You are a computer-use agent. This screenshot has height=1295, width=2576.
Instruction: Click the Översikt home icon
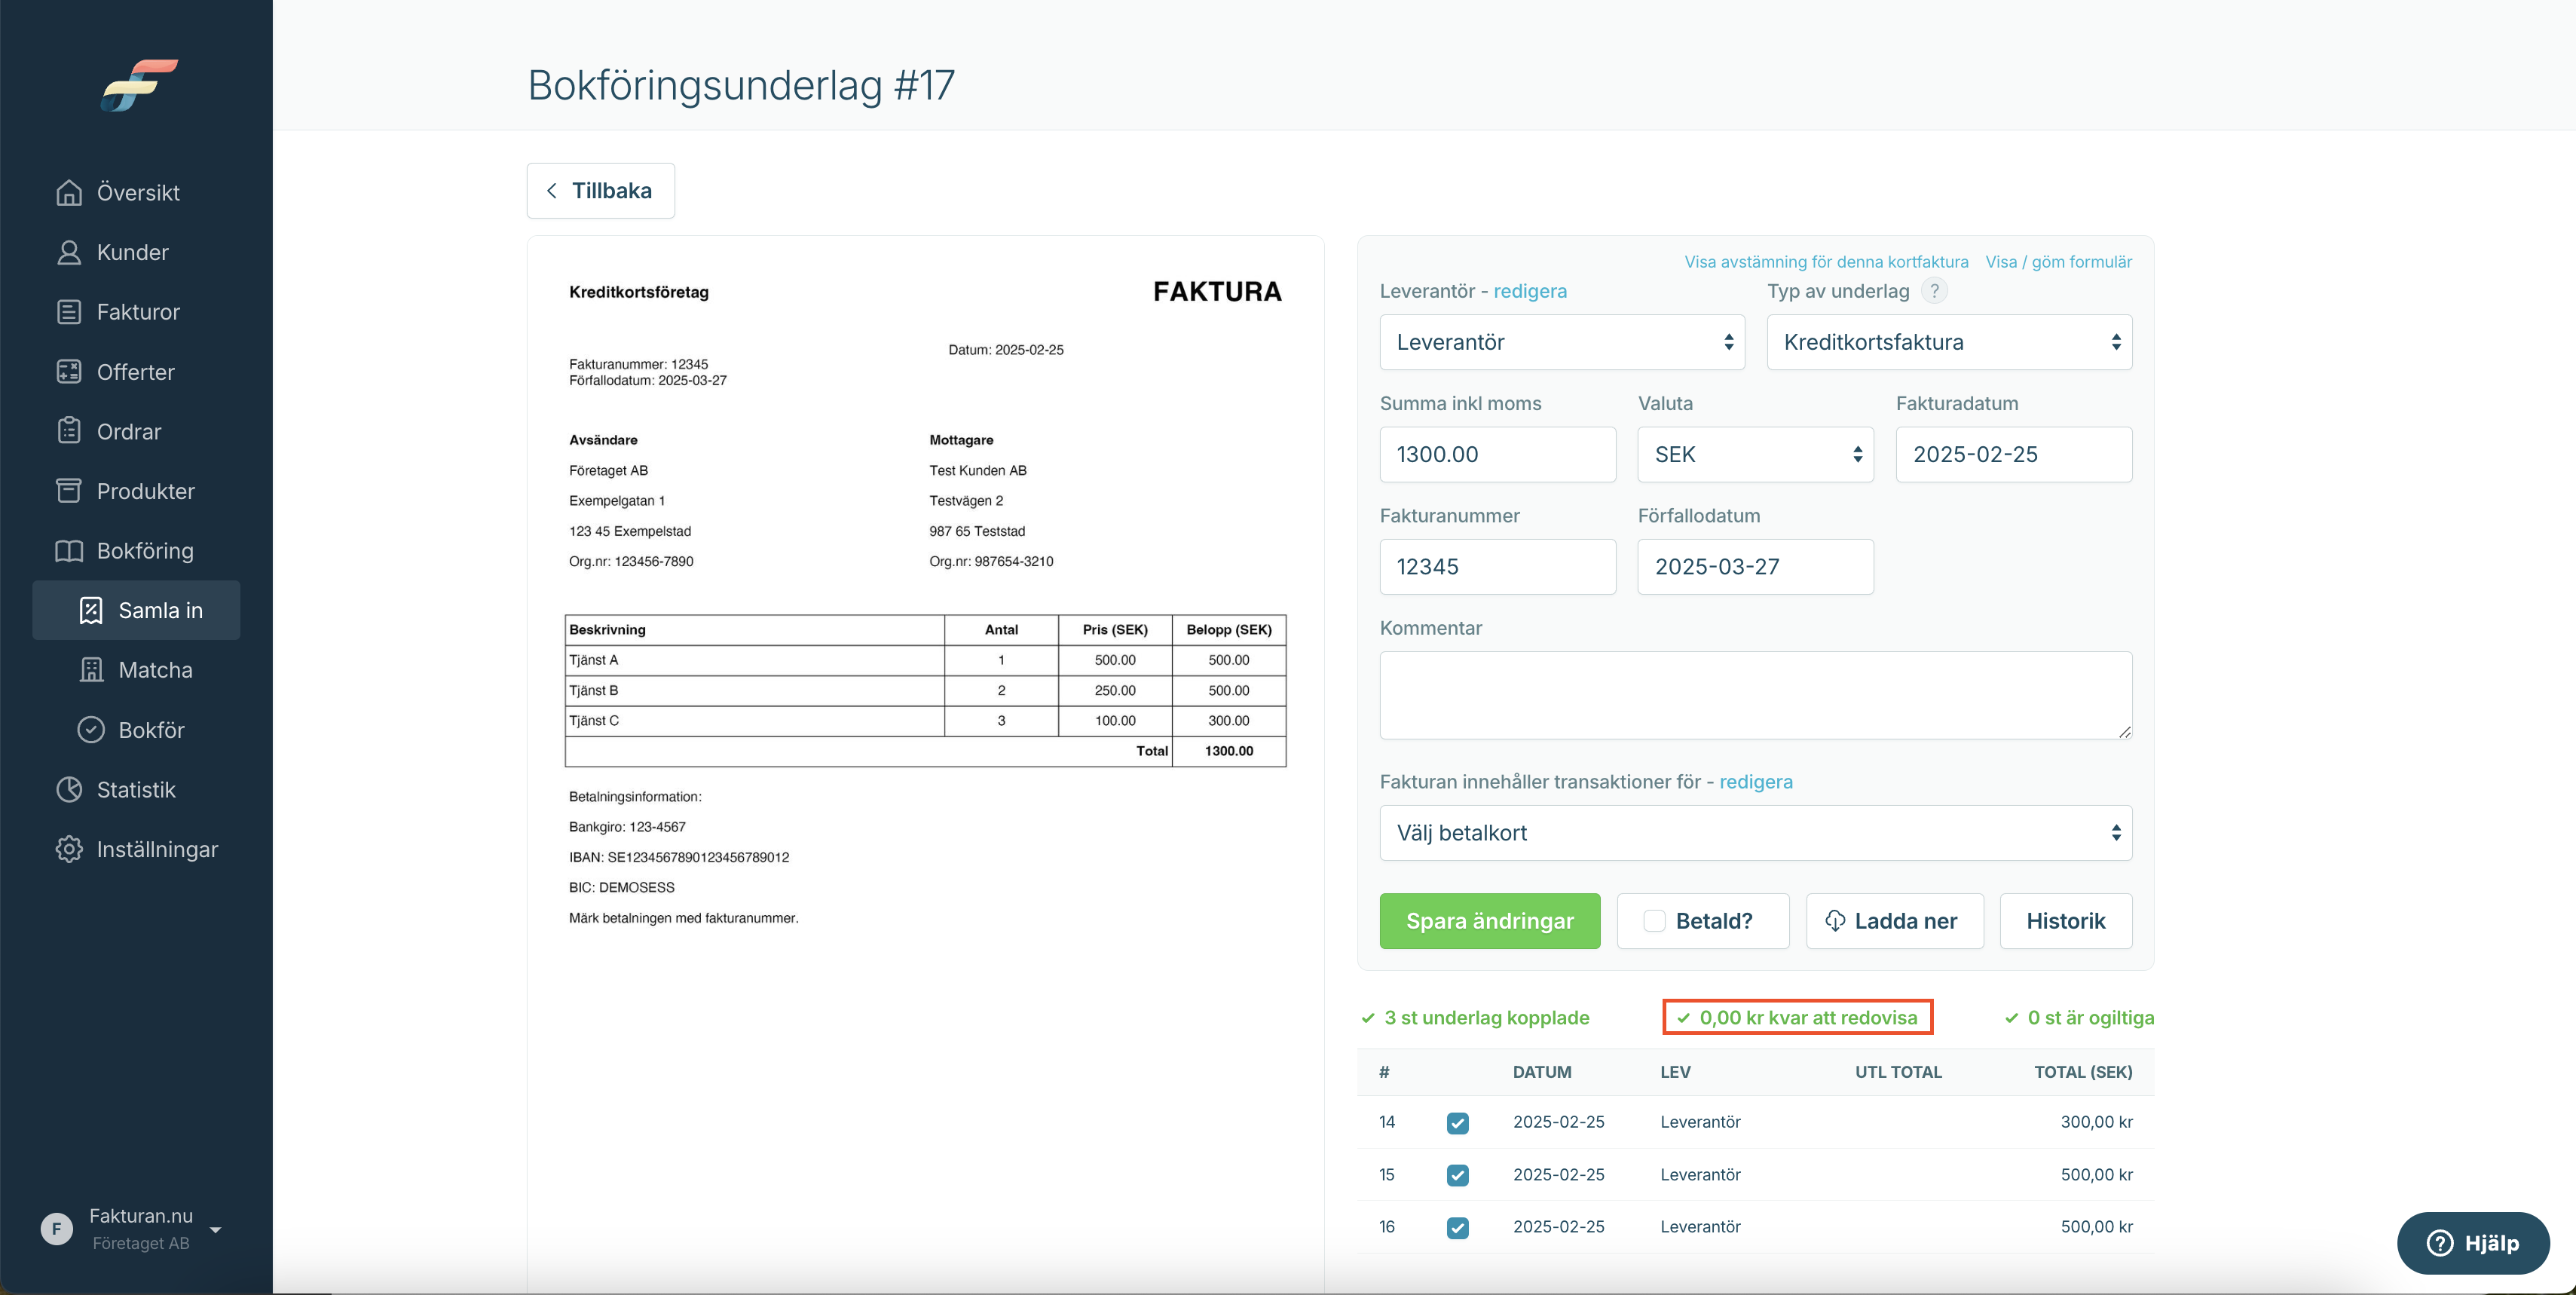[x=69, y=192]
